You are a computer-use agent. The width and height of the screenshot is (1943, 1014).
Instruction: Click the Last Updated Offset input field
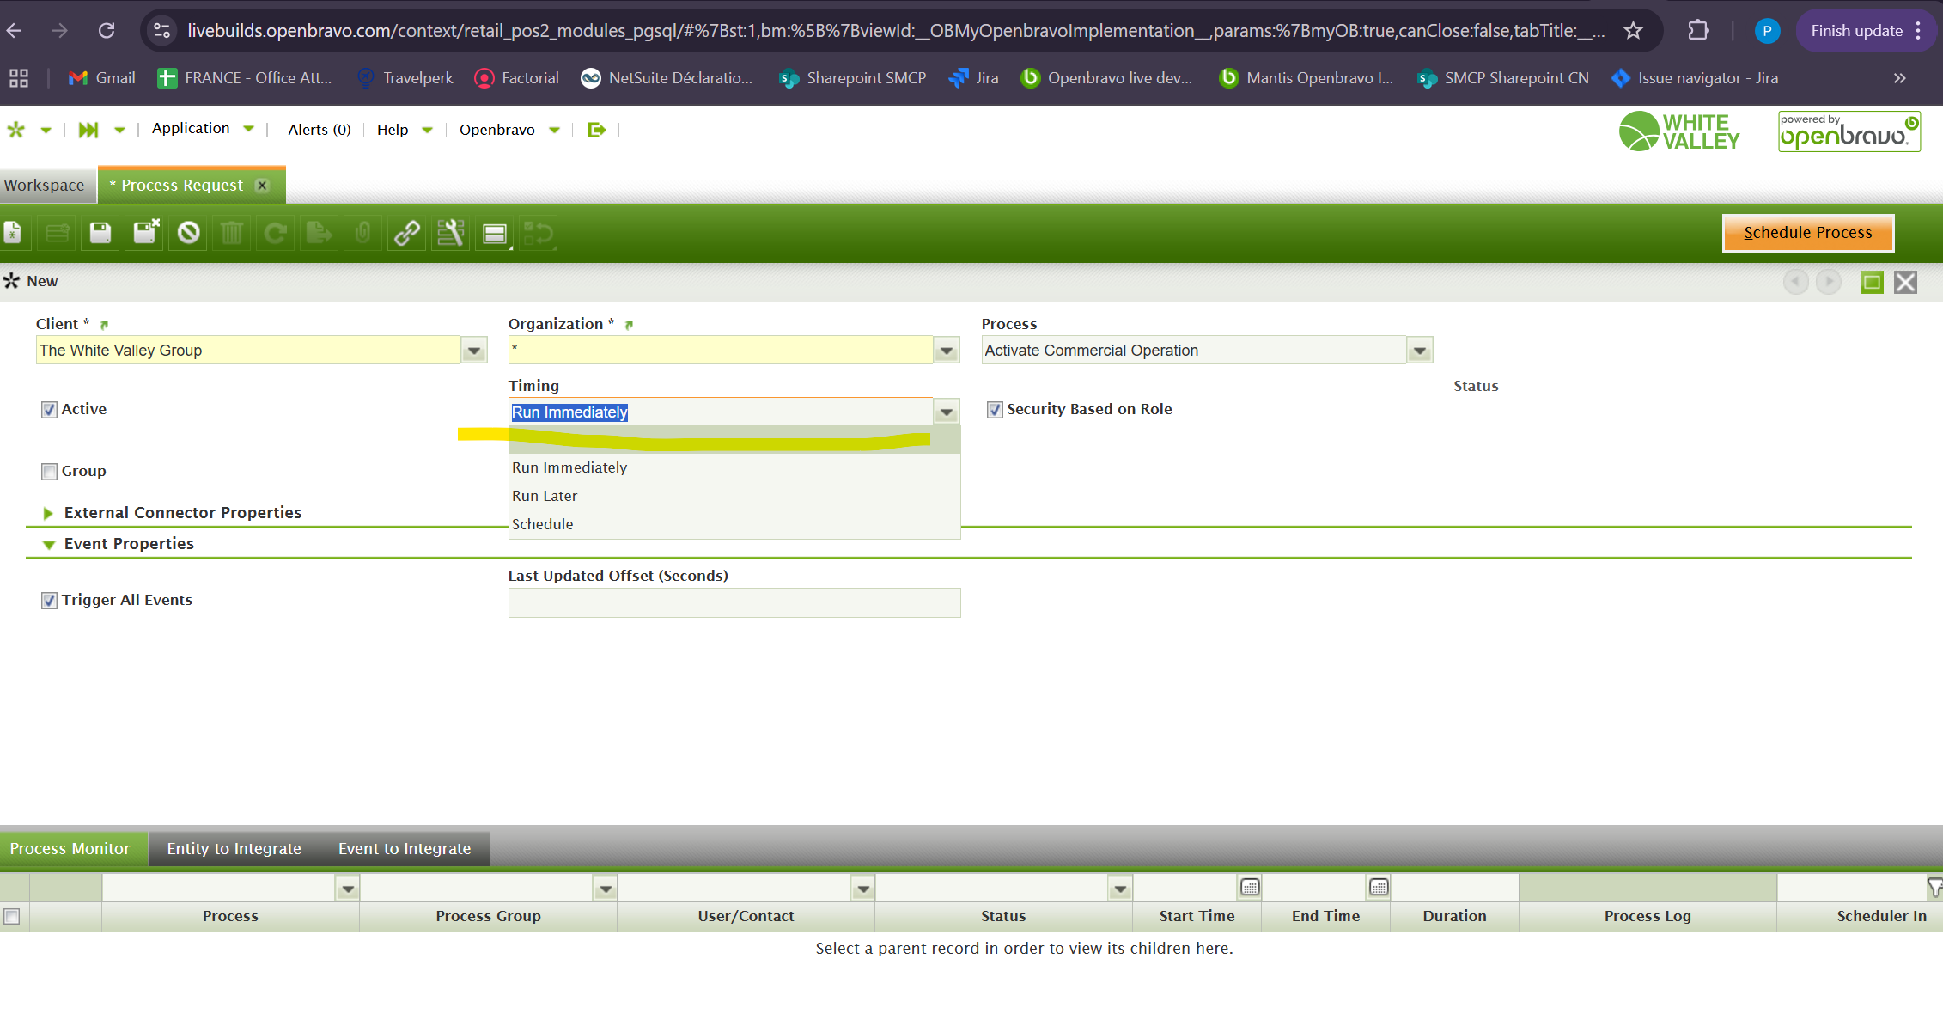tap(734, 603)
